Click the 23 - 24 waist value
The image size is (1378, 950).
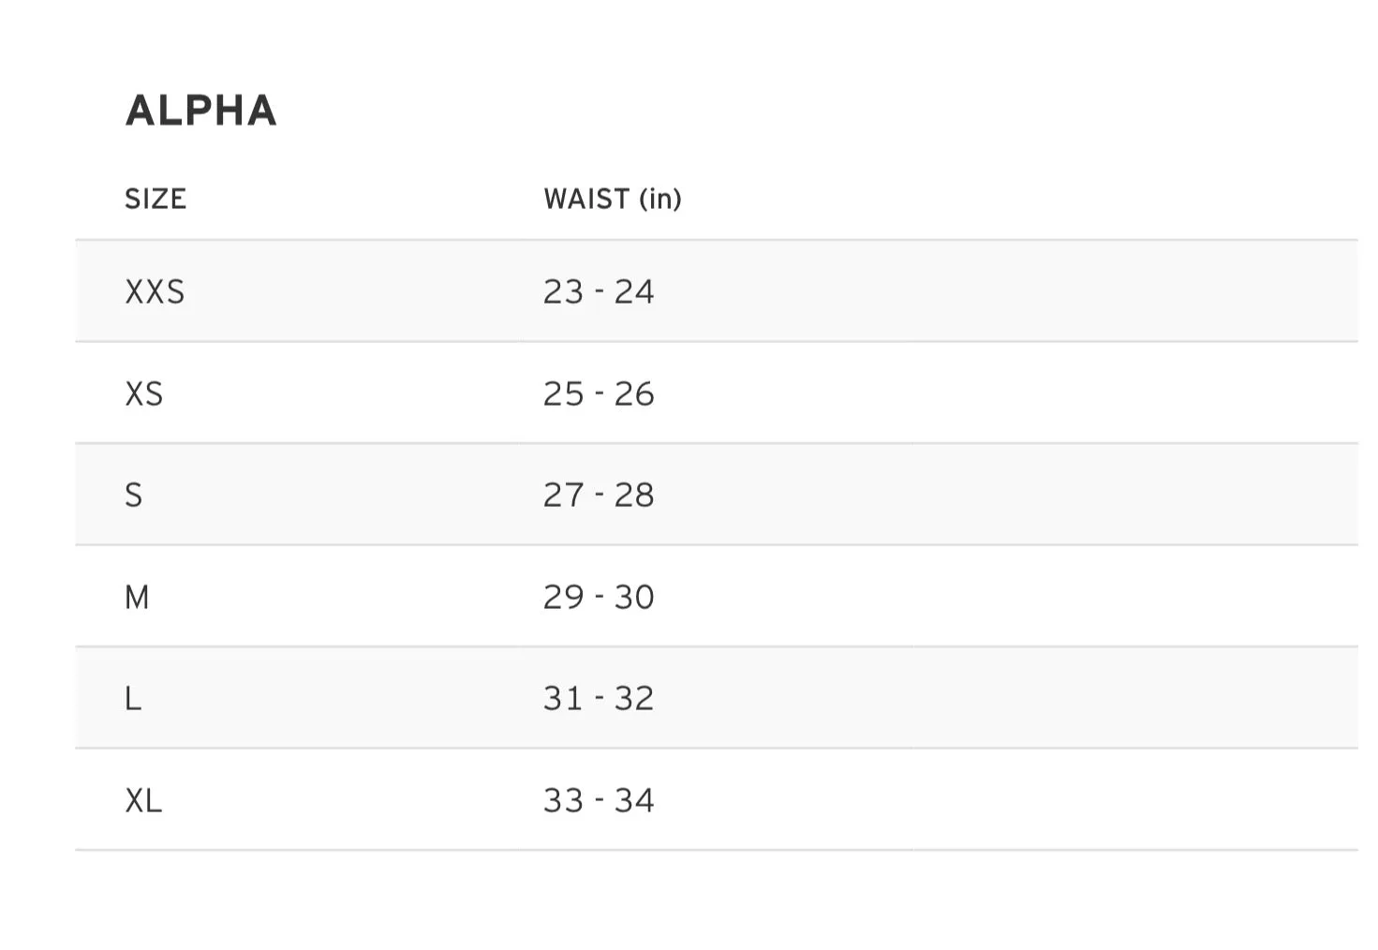click(599, 291)
